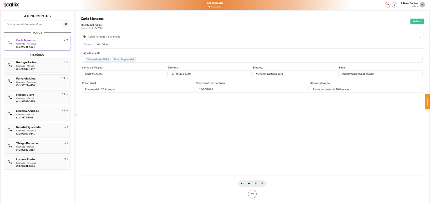Collapse the Atendimentos sidebar with double-chevron
Screen dimensions: 430x203
(76, 115)
